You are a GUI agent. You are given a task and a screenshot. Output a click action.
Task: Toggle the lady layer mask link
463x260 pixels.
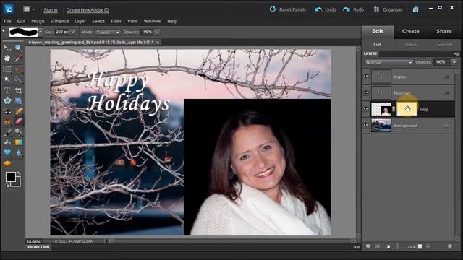(x=394, y=109)
